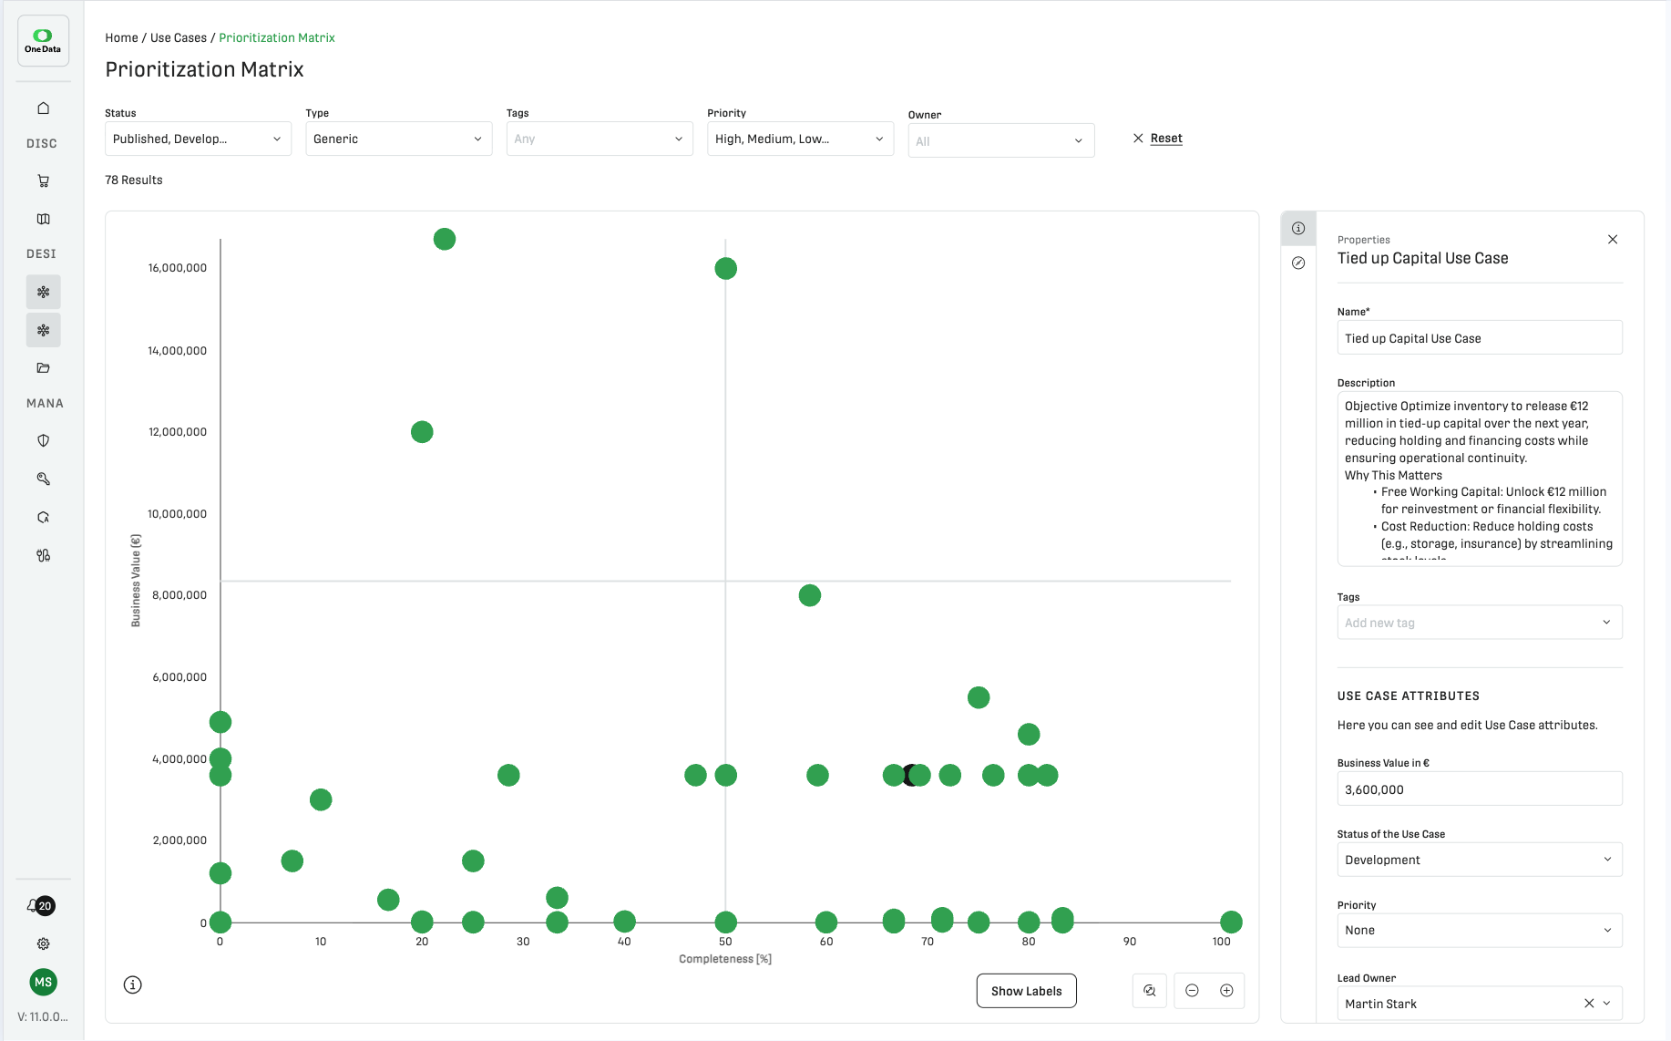
Task: Open chart info icon at bottom left
Action: [x=133, y=984]
